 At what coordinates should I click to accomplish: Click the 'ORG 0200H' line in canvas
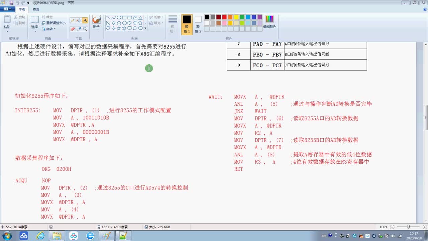[x=56, y=169]
